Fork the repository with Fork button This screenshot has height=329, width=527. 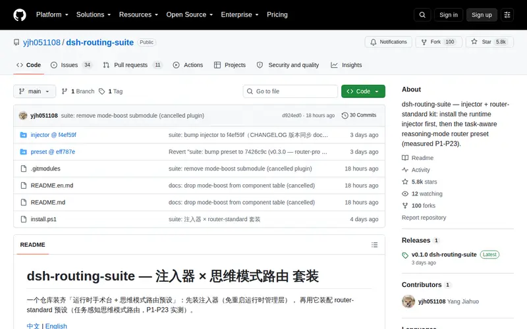tap(439, 42)
